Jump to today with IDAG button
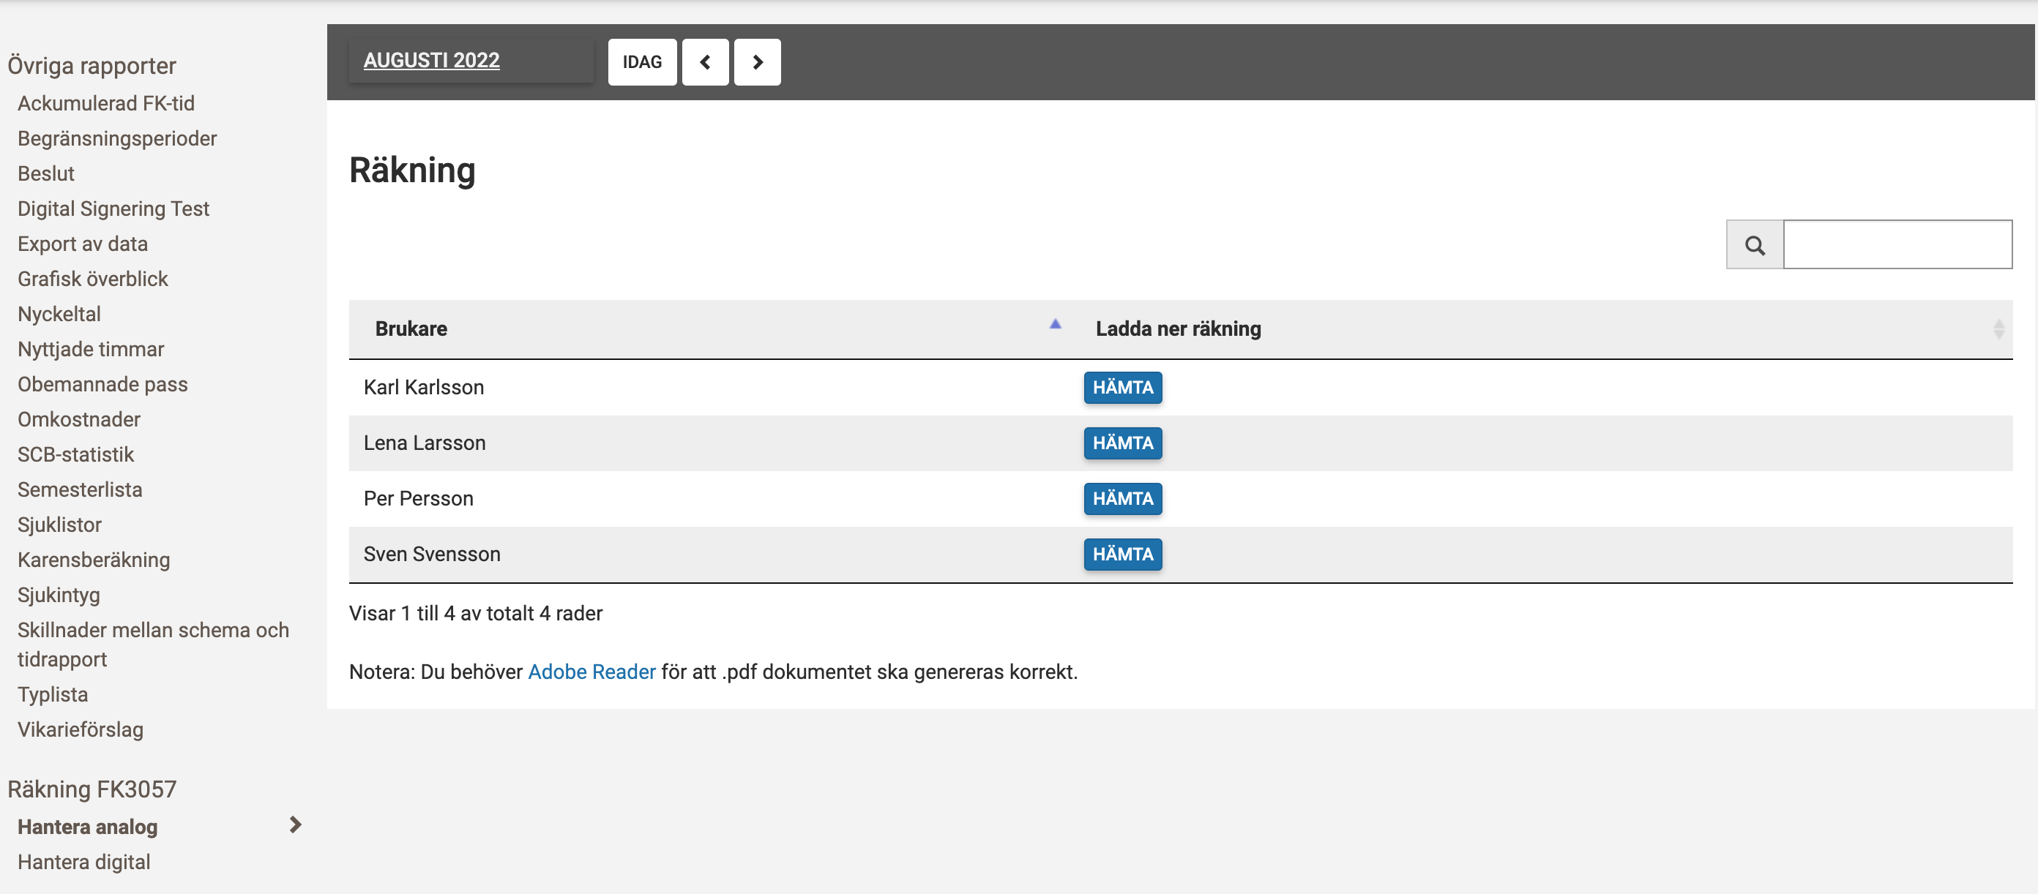The image size is (2038, 894). point(641,61)
